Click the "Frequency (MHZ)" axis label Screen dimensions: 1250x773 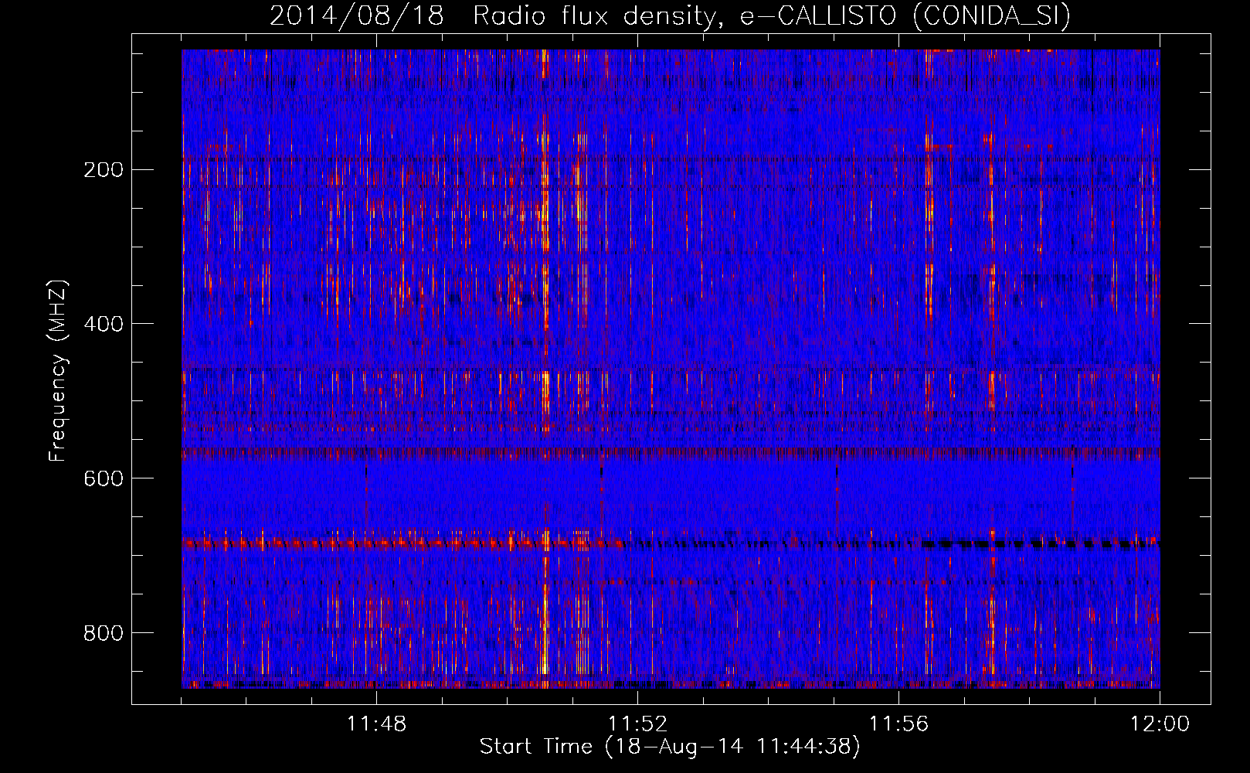58,371
